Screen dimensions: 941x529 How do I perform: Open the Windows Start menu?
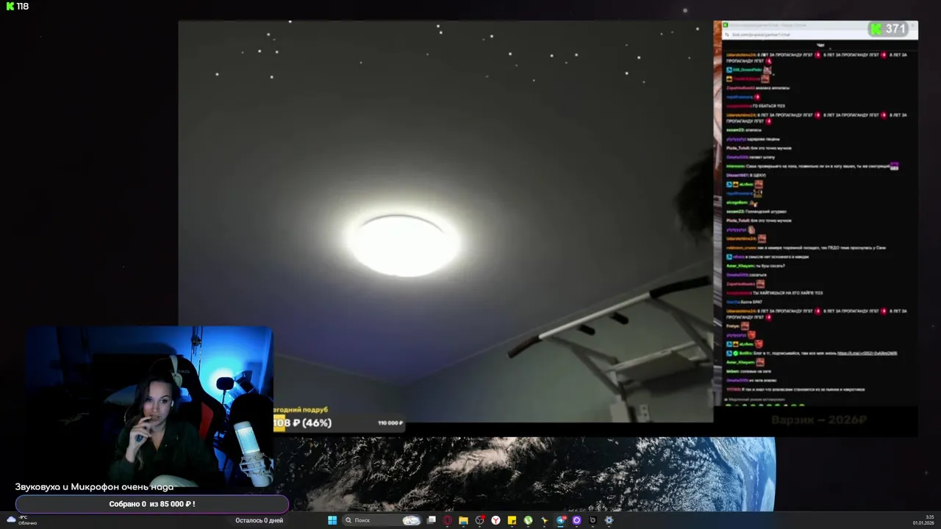332,520
